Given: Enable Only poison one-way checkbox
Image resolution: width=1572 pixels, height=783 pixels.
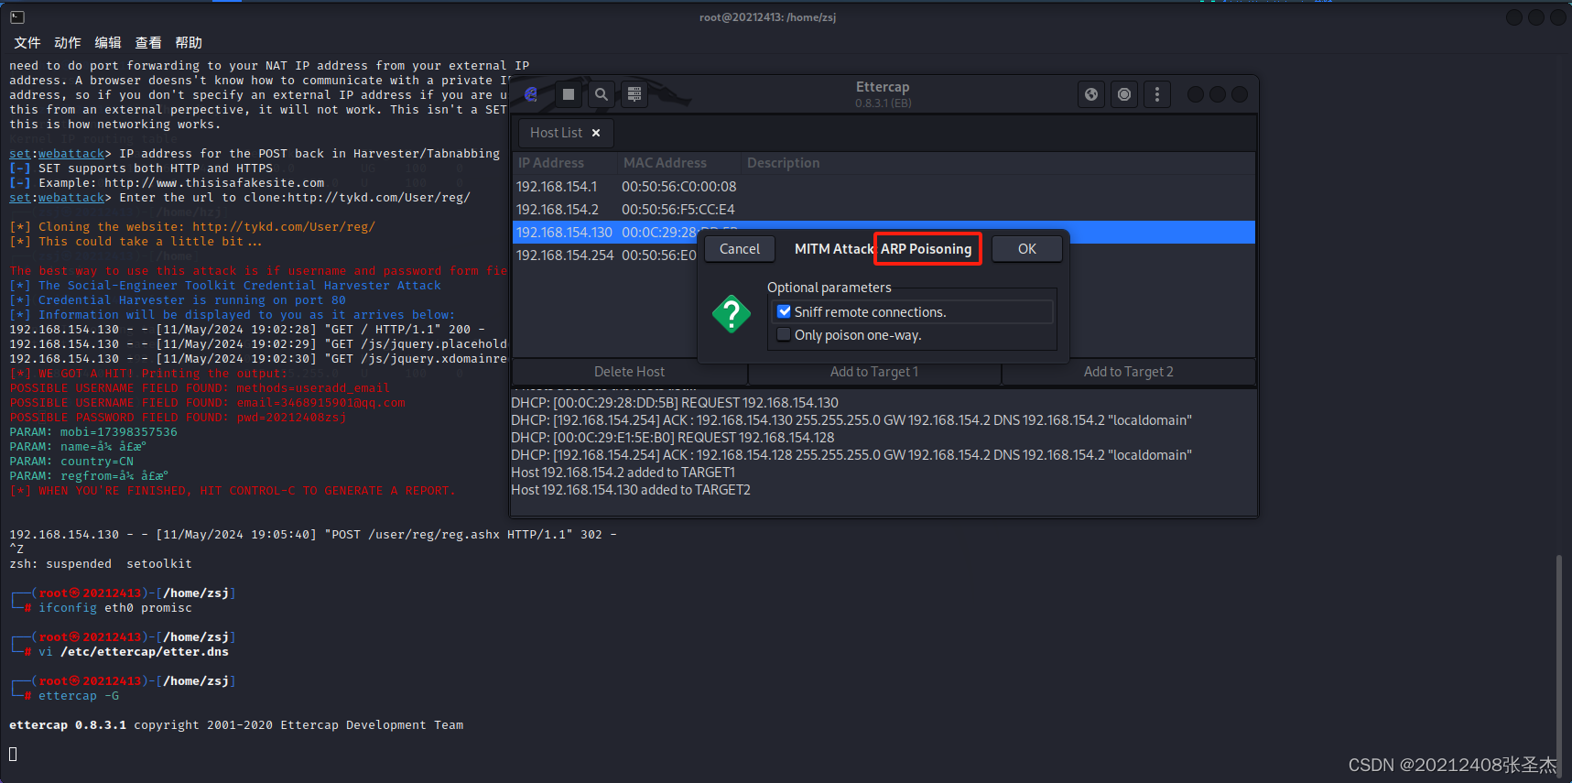Looking at the screenshot, I should tap(784, 334).
